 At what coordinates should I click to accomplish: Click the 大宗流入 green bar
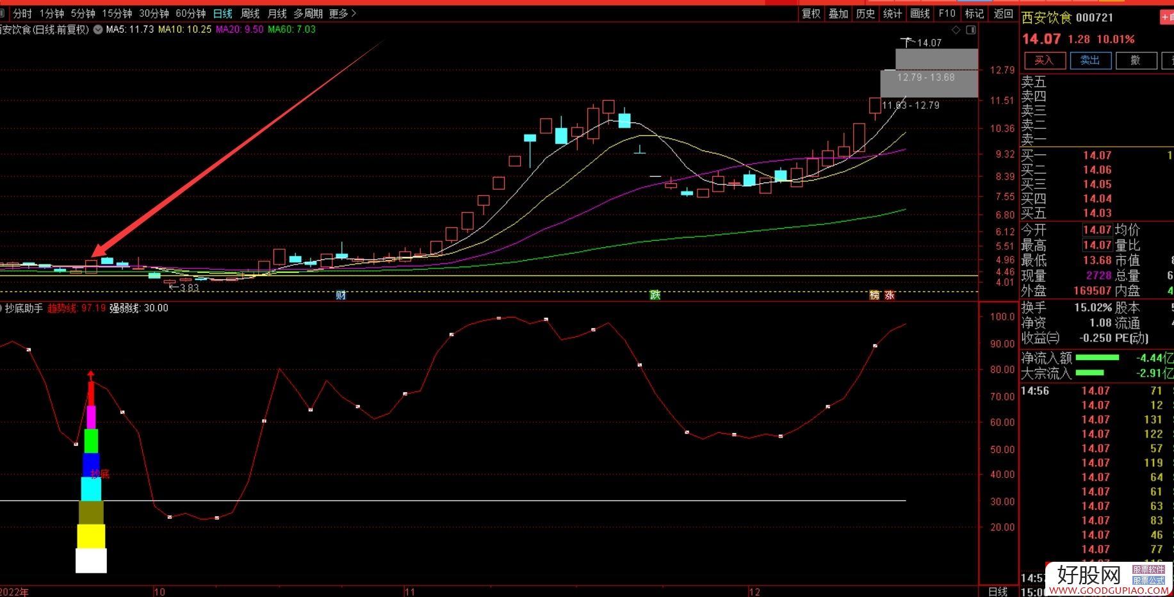(x=1089, y=372)
